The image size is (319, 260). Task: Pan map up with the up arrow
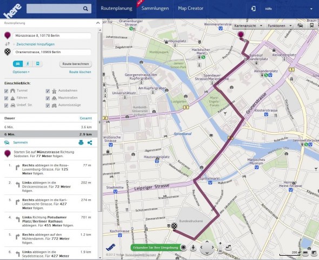[x=207, y=242]
